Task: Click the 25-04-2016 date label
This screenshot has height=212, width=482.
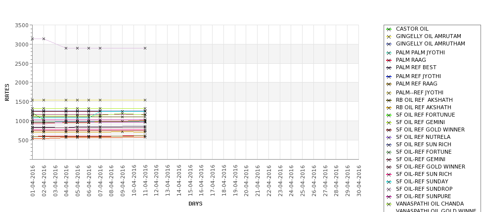Action: click(303, 181)
